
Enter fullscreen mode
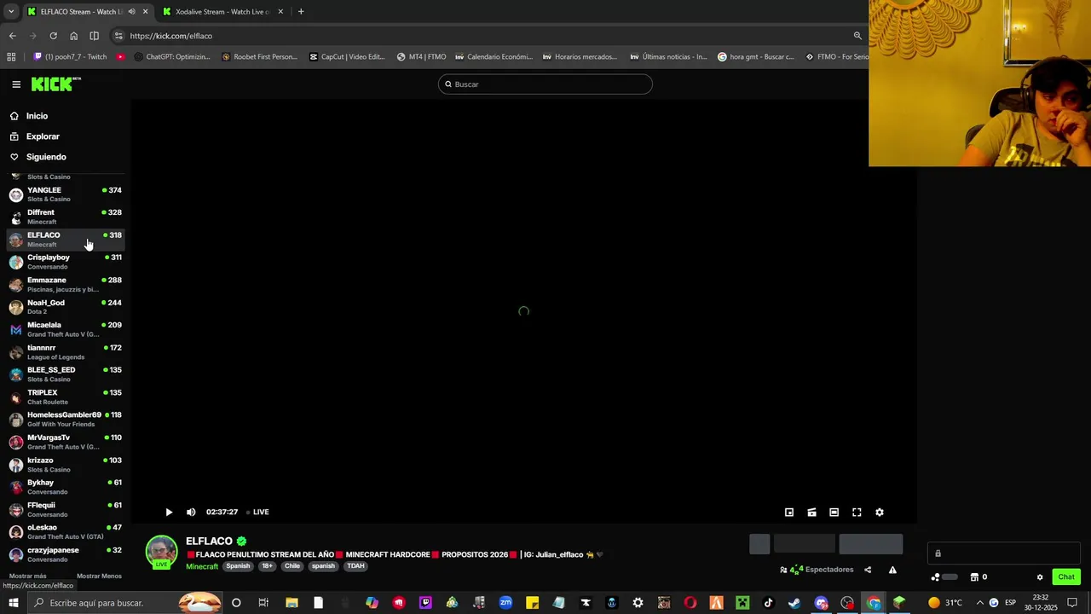(x=857, y=513)
